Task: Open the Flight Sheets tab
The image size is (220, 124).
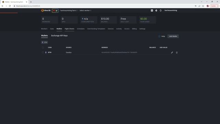Action: [69, 29]
